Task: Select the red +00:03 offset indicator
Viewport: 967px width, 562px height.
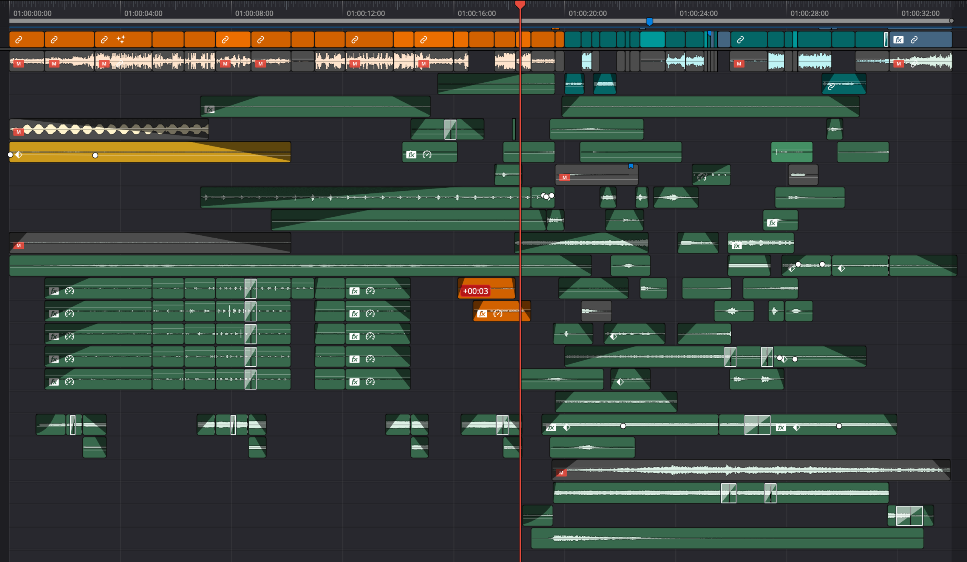Action: [475, 291]
